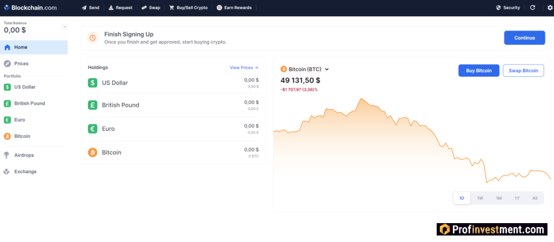Click the Finish Signing Up heading
The width and height of the screenshot is (554, 242).
pos(128,34)
